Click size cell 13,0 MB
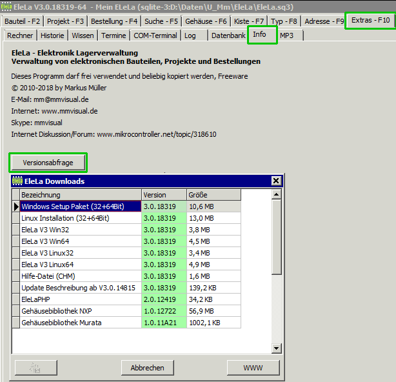 [214, 218]
